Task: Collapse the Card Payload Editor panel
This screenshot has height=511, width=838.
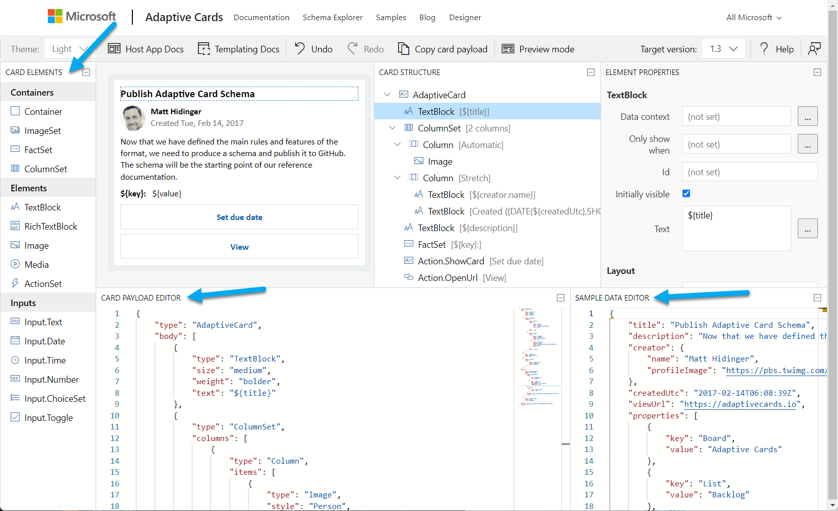Action: tap(561, 298)
